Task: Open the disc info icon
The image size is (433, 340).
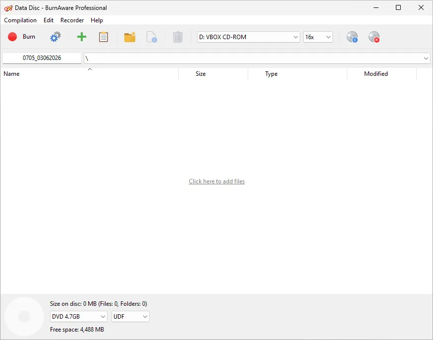Action: coord(352,37)
